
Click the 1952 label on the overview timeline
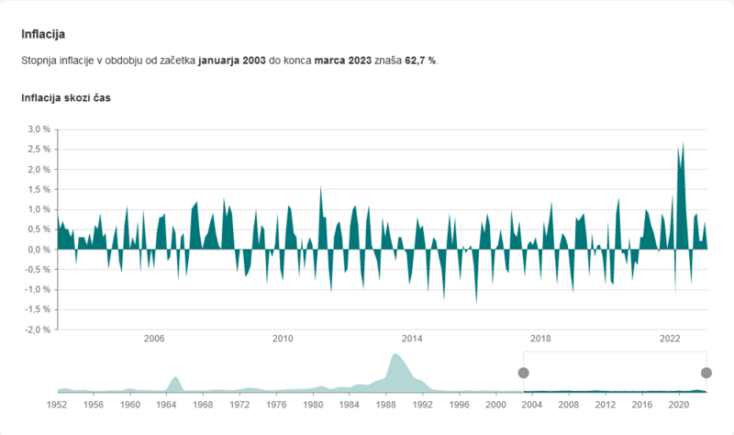point(57,404)
